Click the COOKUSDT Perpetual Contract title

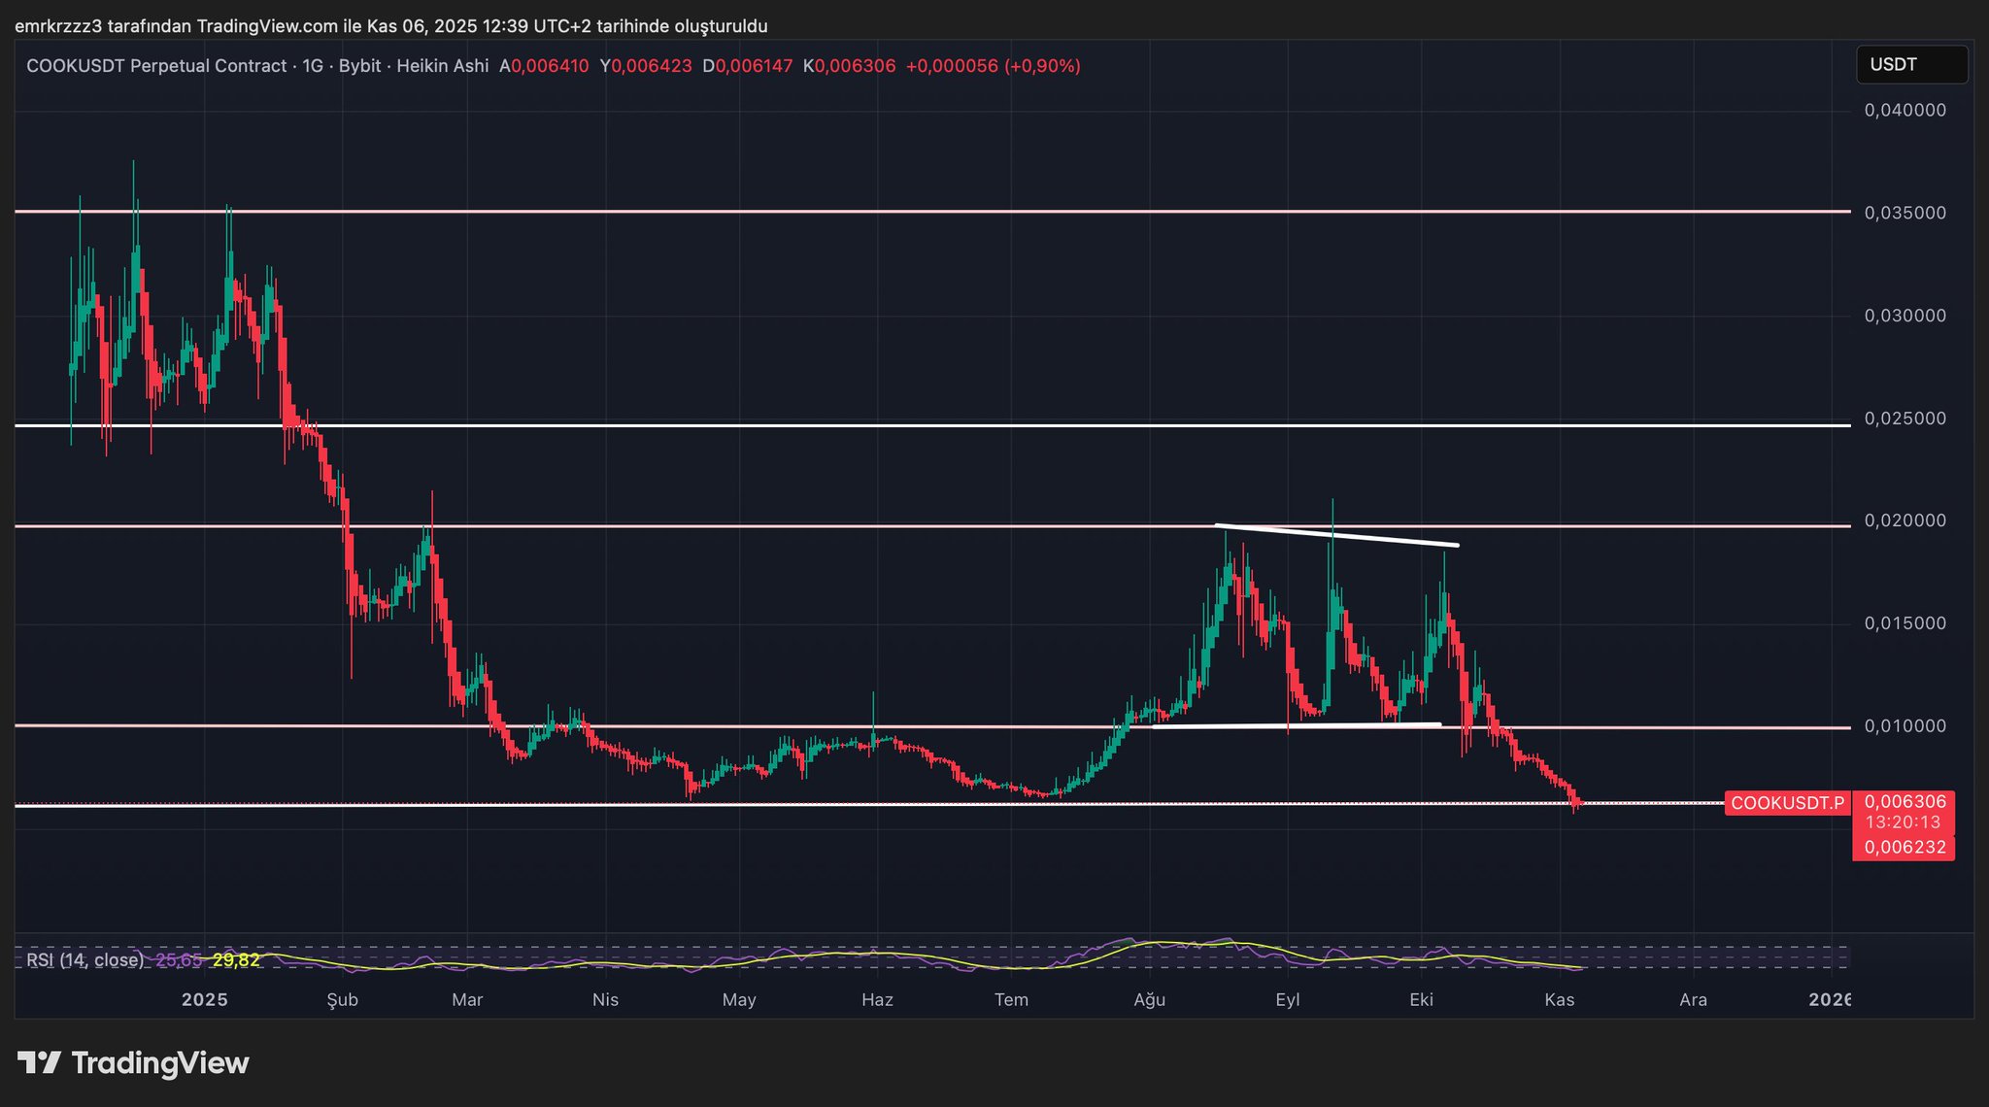click(156, 66)
